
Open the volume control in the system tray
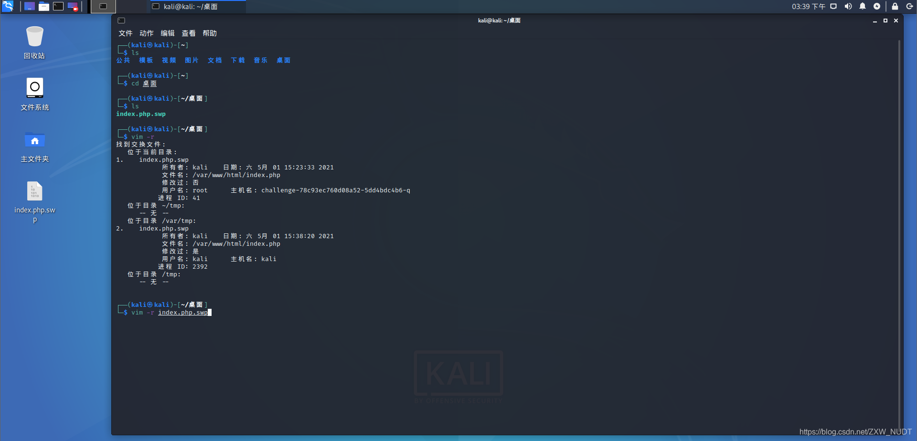tap(848, 6)
